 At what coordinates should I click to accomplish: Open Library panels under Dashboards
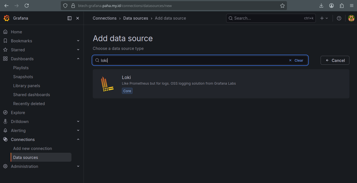pos(27,86)
